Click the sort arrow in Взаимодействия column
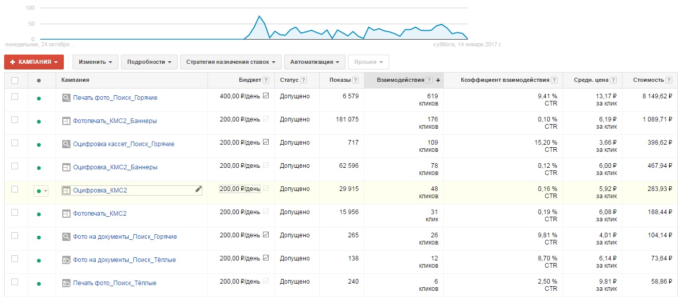This screenshot has height=297, width=678. [x=438, y=80]
